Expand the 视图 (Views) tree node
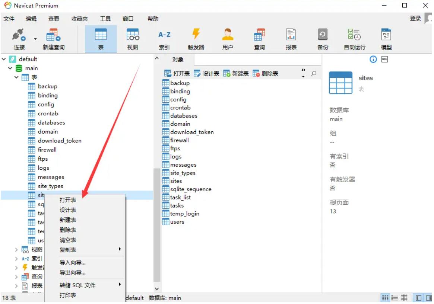Image resolution: width=434 pixels, height=304 pixels. pos(16,250)
